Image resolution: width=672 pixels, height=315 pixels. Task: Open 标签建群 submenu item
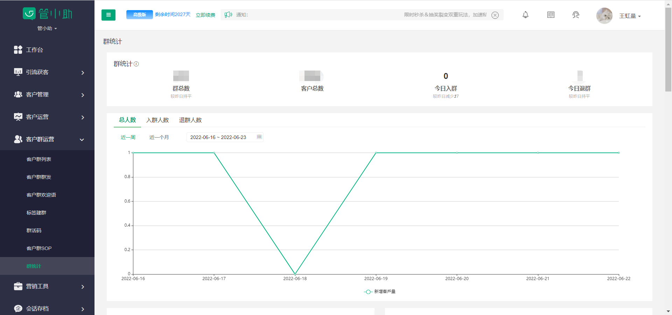[x=36, y=213]
